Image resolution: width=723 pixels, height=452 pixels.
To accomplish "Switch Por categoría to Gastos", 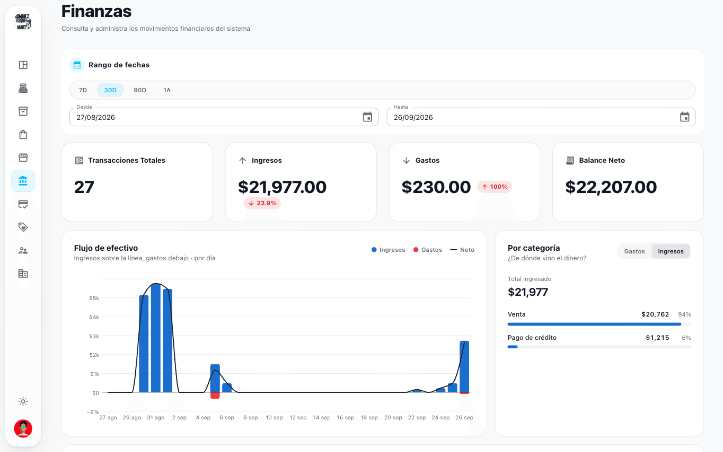I will click(x=634, y=251).
